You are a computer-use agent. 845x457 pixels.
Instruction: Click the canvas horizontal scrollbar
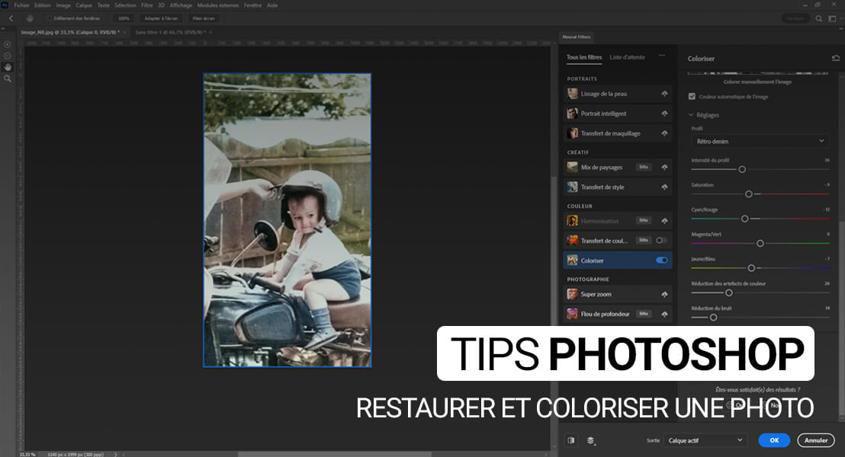(334, 454)
